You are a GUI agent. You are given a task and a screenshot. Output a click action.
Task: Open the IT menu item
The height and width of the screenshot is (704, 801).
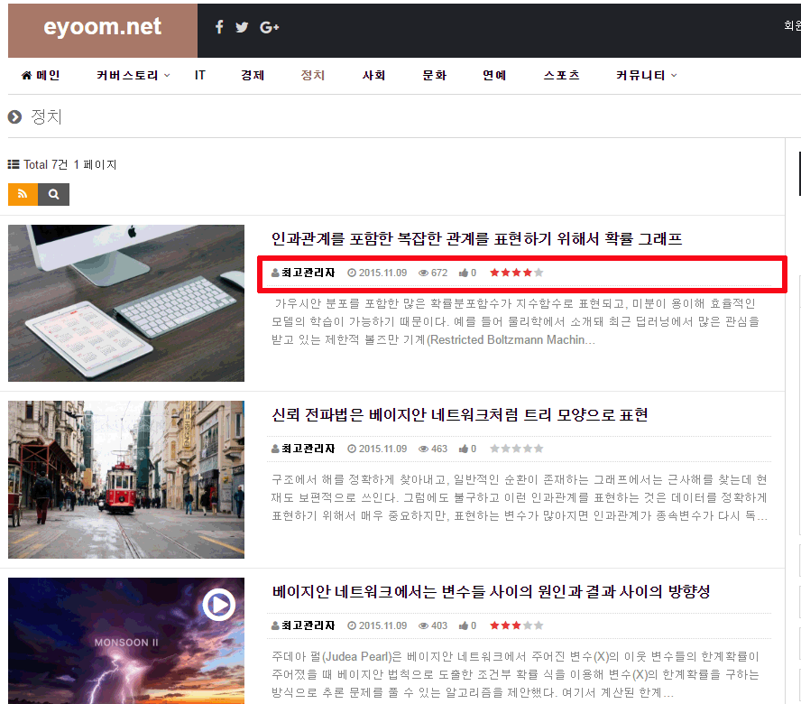click(199, 76)
